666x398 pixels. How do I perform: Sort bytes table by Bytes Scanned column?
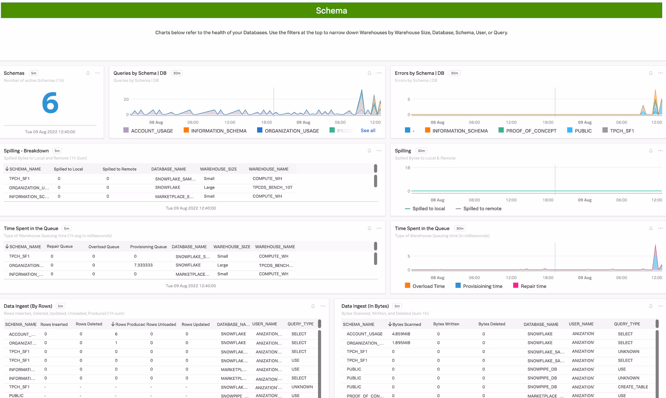[x=406, y=324]
